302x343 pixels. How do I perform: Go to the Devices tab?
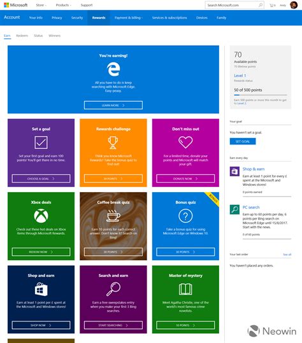click(x=202, y=18)
